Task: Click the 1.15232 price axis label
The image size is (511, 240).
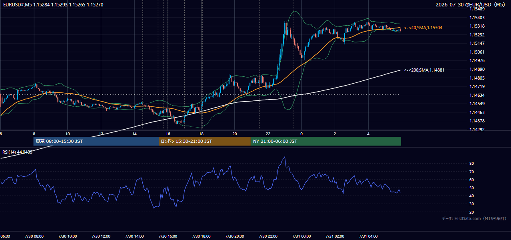Action: pyautogui.click(x=477, y=35)
